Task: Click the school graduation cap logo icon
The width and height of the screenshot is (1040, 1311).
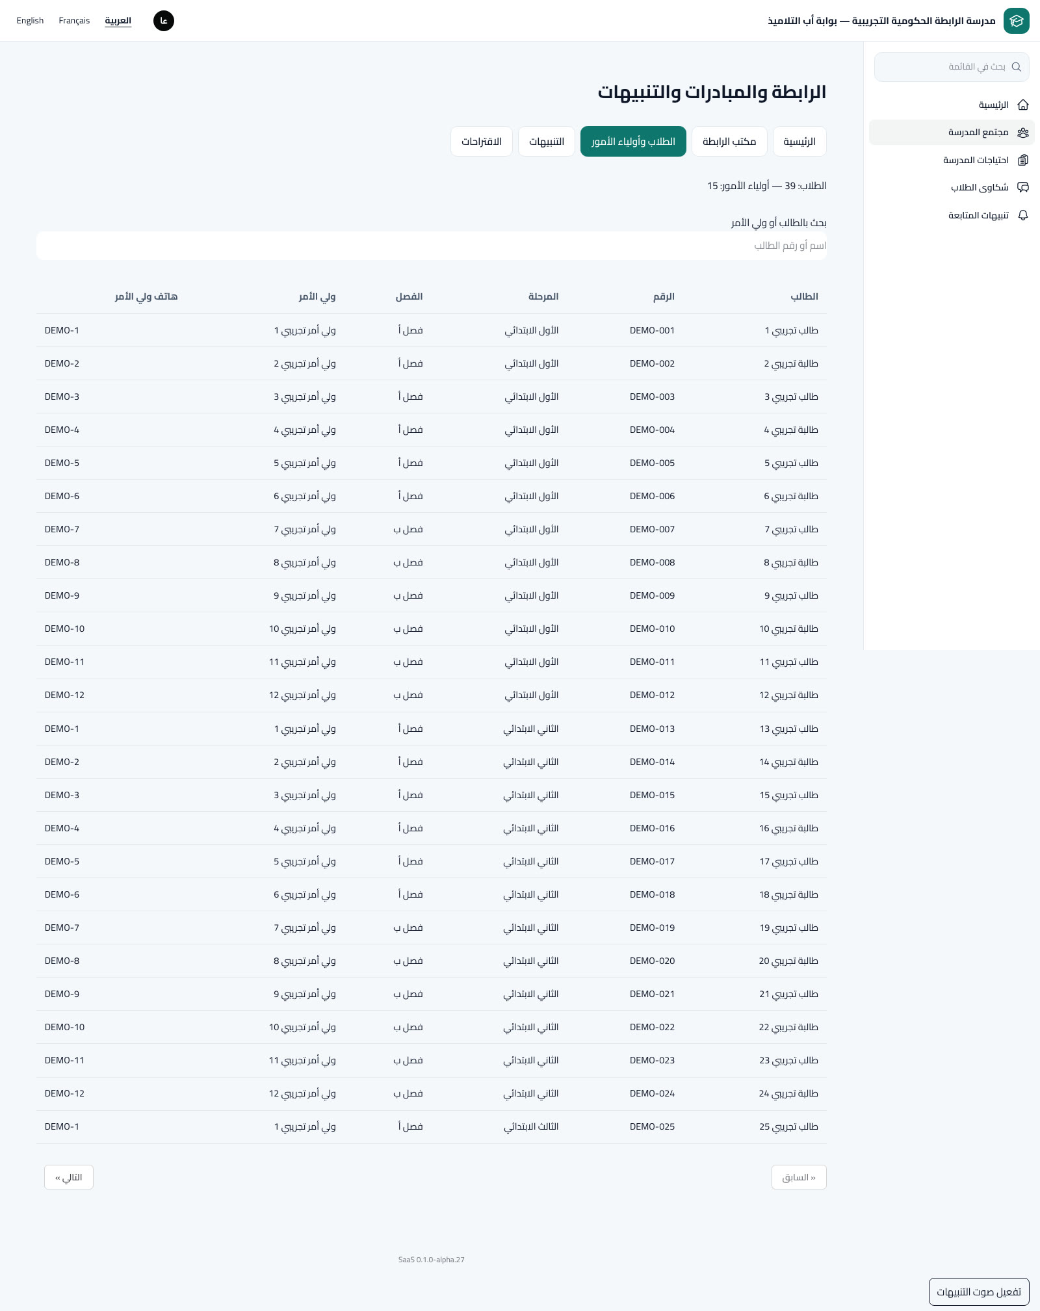Action: point(1016,21)
